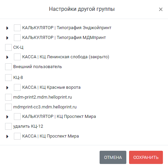Image resolution: width=168 pixels, height=166 pixels.
Task: Check the Типография МДМпринт checkbox
Action: click(x=17, y=38)
